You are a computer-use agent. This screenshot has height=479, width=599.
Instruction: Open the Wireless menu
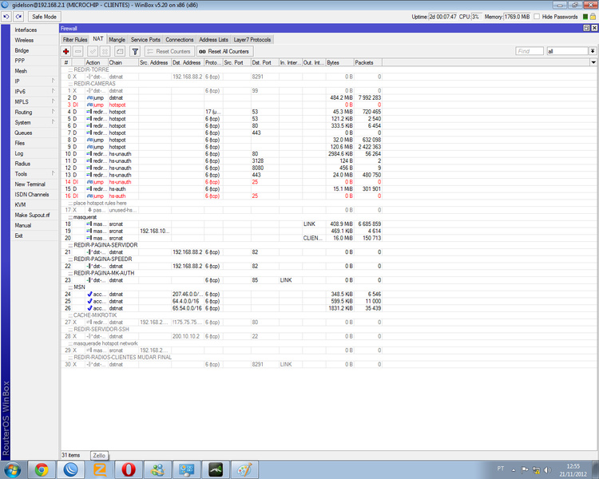[x=24, y=40]
